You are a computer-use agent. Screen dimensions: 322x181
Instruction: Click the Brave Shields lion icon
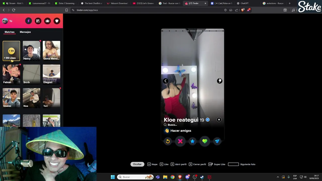243,10
